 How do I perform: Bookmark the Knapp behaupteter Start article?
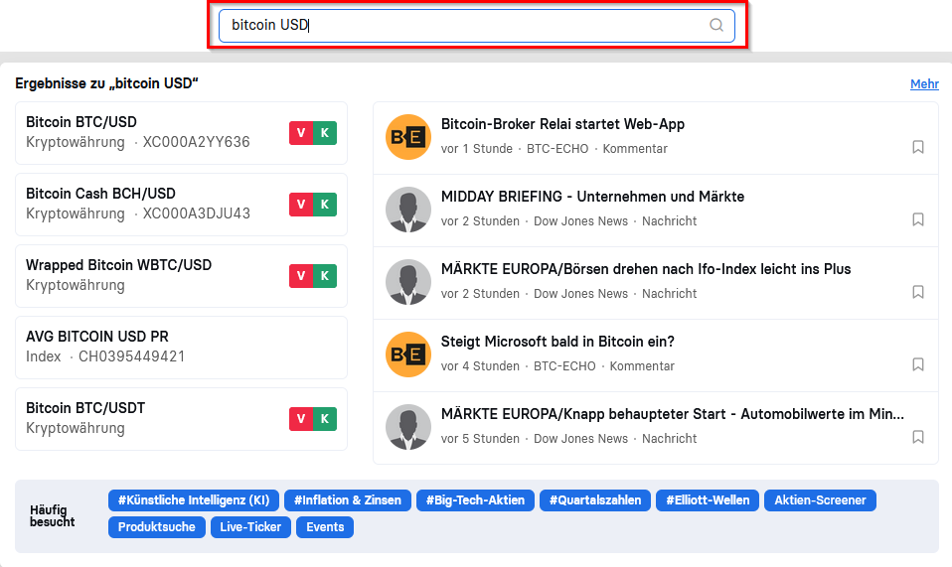[x=918, y=437]
